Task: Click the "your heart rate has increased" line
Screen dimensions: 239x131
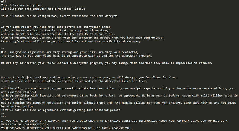Action: pyautogui.click(x=58, y=34)
